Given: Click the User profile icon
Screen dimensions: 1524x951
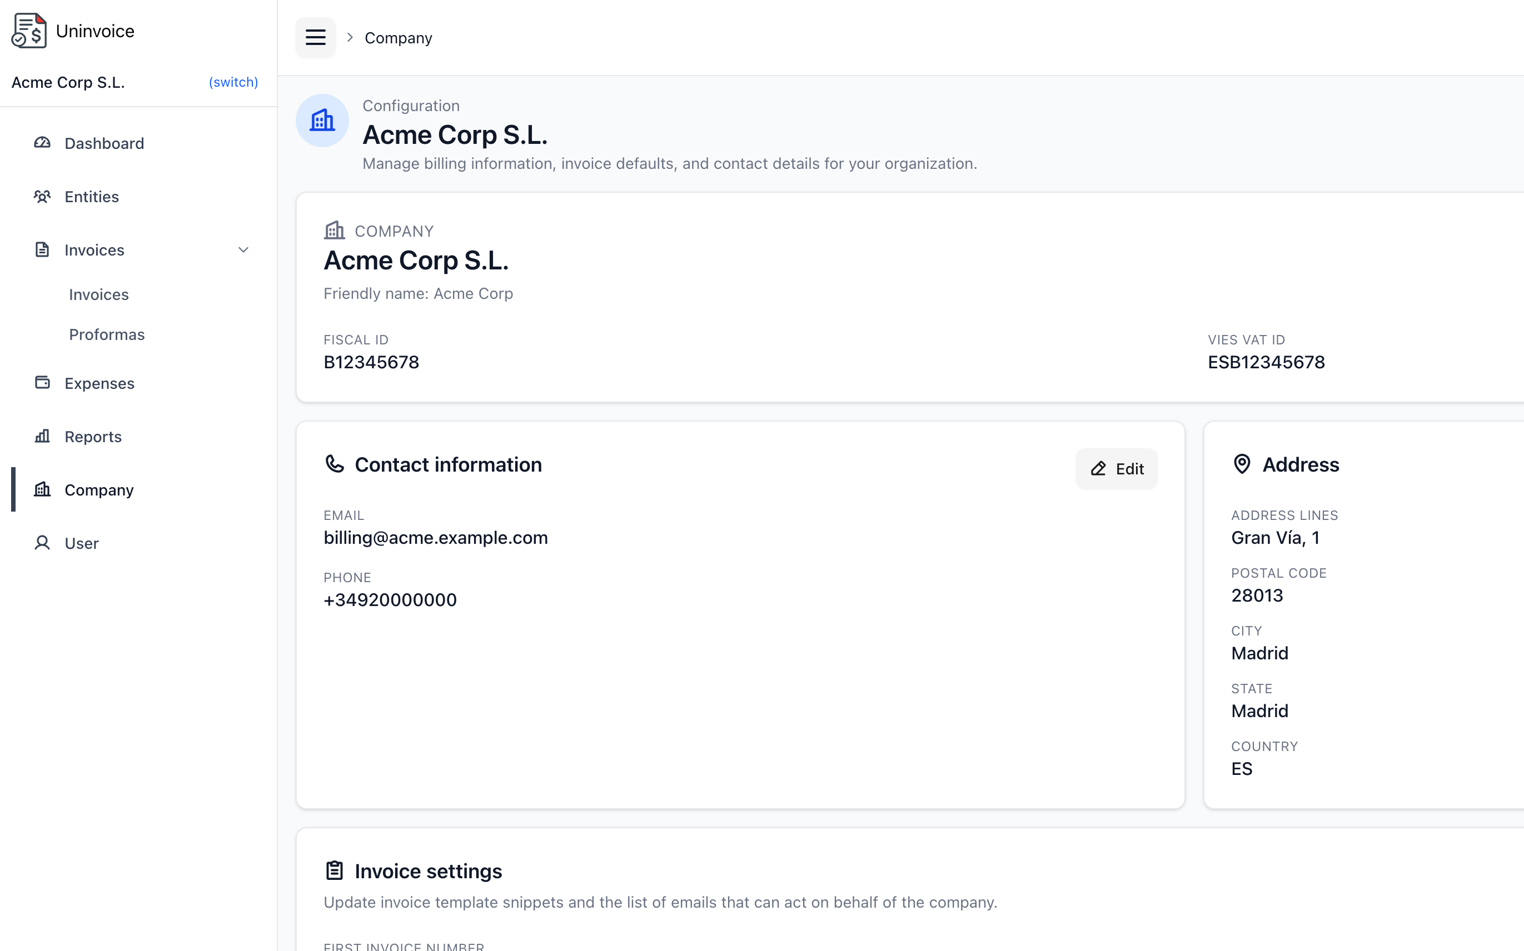Looking at the screenshot, I should [42, 543].
